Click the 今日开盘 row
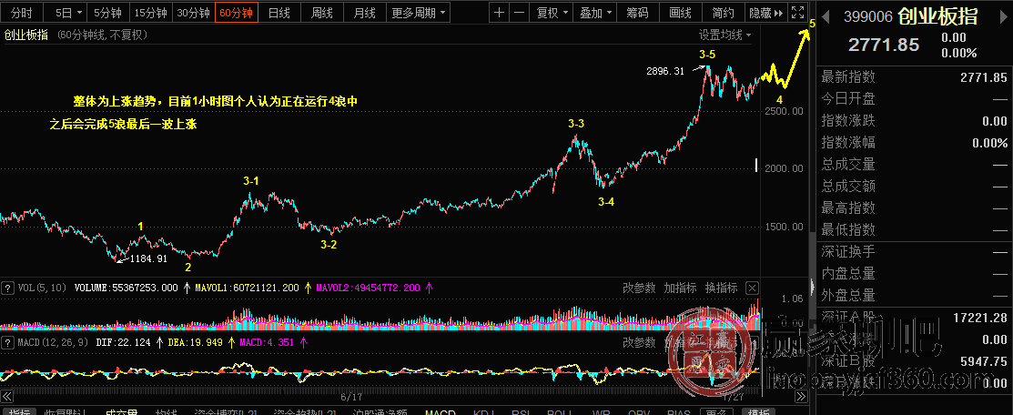The height and width of the screenshot is (415, 1013). point(914,99)
